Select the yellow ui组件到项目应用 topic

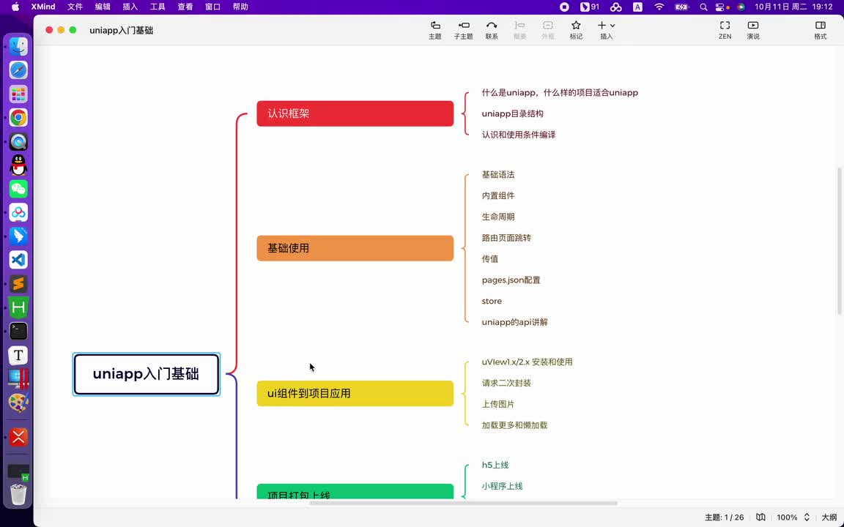click(355, 393)
